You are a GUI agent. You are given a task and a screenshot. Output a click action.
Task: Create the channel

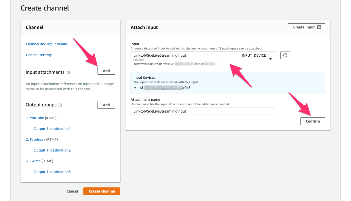102,191
